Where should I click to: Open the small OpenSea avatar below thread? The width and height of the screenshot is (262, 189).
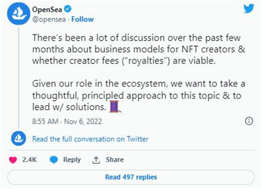click(x=18, y=139)
